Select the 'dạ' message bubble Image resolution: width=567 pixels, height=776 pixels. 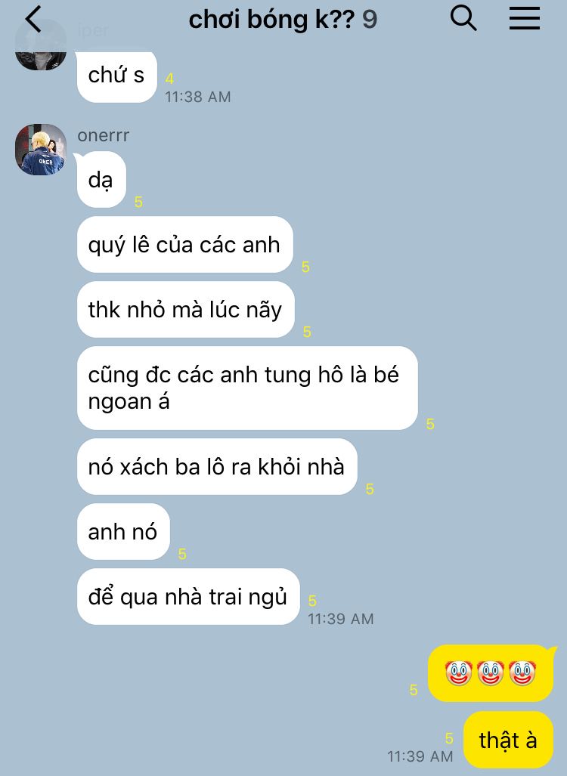pos(101,180)
